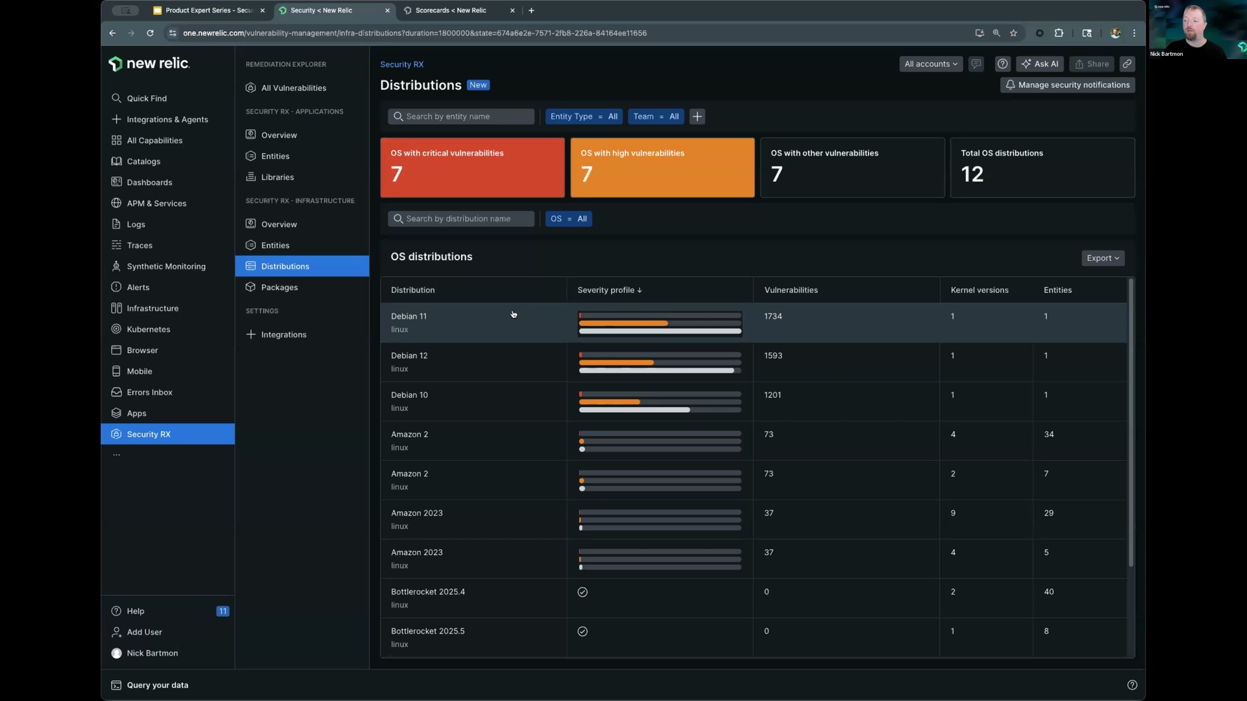Open Catalogs in the sidebar

coord(143,162)
